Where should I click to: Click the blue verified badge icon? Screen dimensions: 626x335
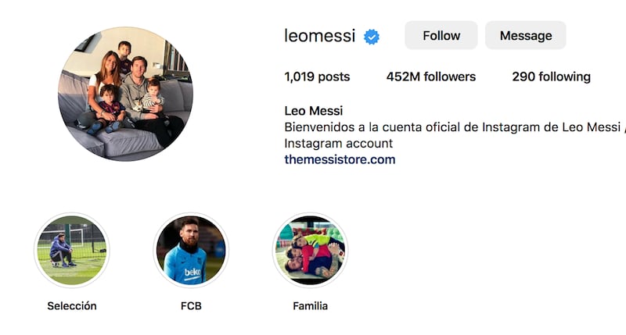(372, 36)
